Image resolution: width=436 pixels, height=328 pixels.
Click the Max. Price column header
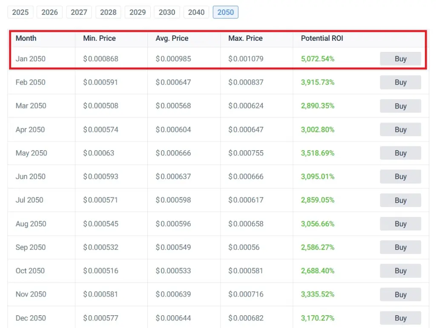(x=245, y=38)
